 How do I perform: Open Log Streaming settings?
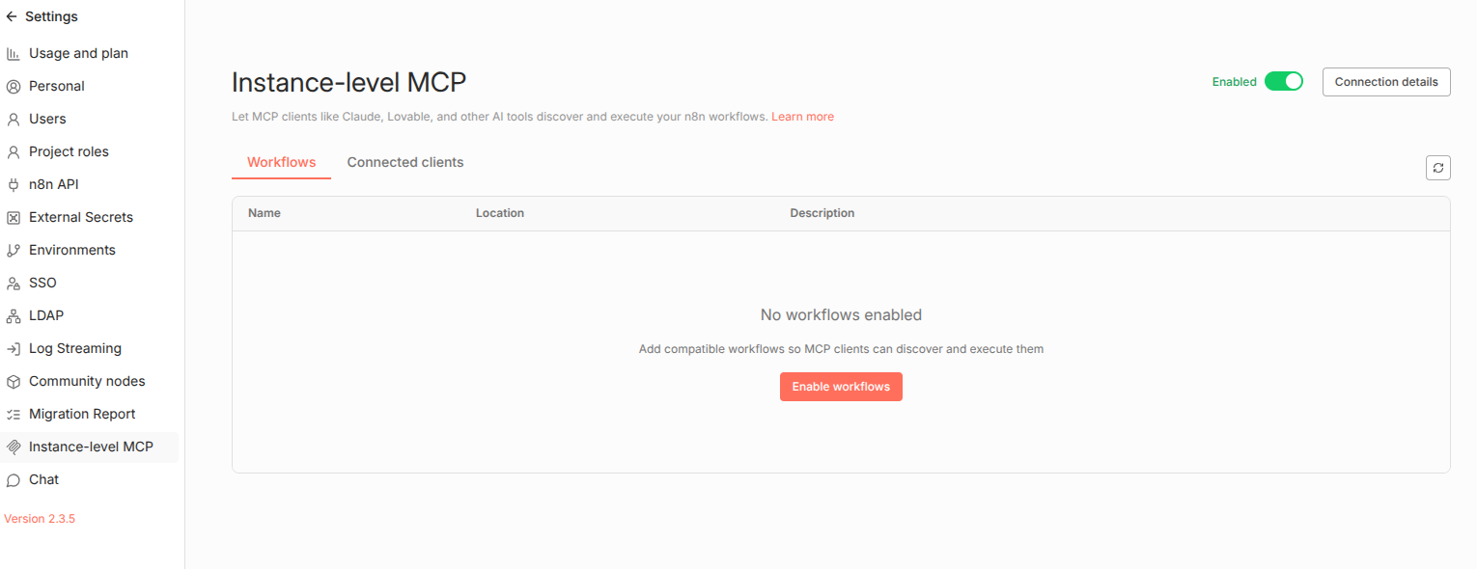75,348
